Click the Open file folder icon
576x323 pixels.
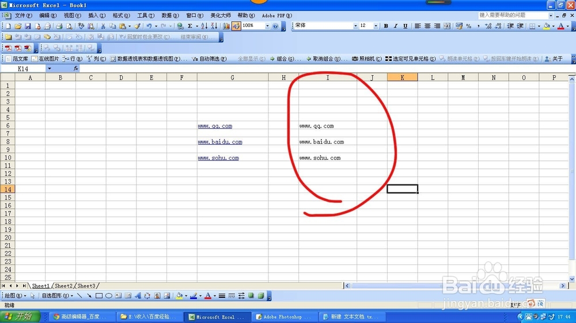[18, 26]
